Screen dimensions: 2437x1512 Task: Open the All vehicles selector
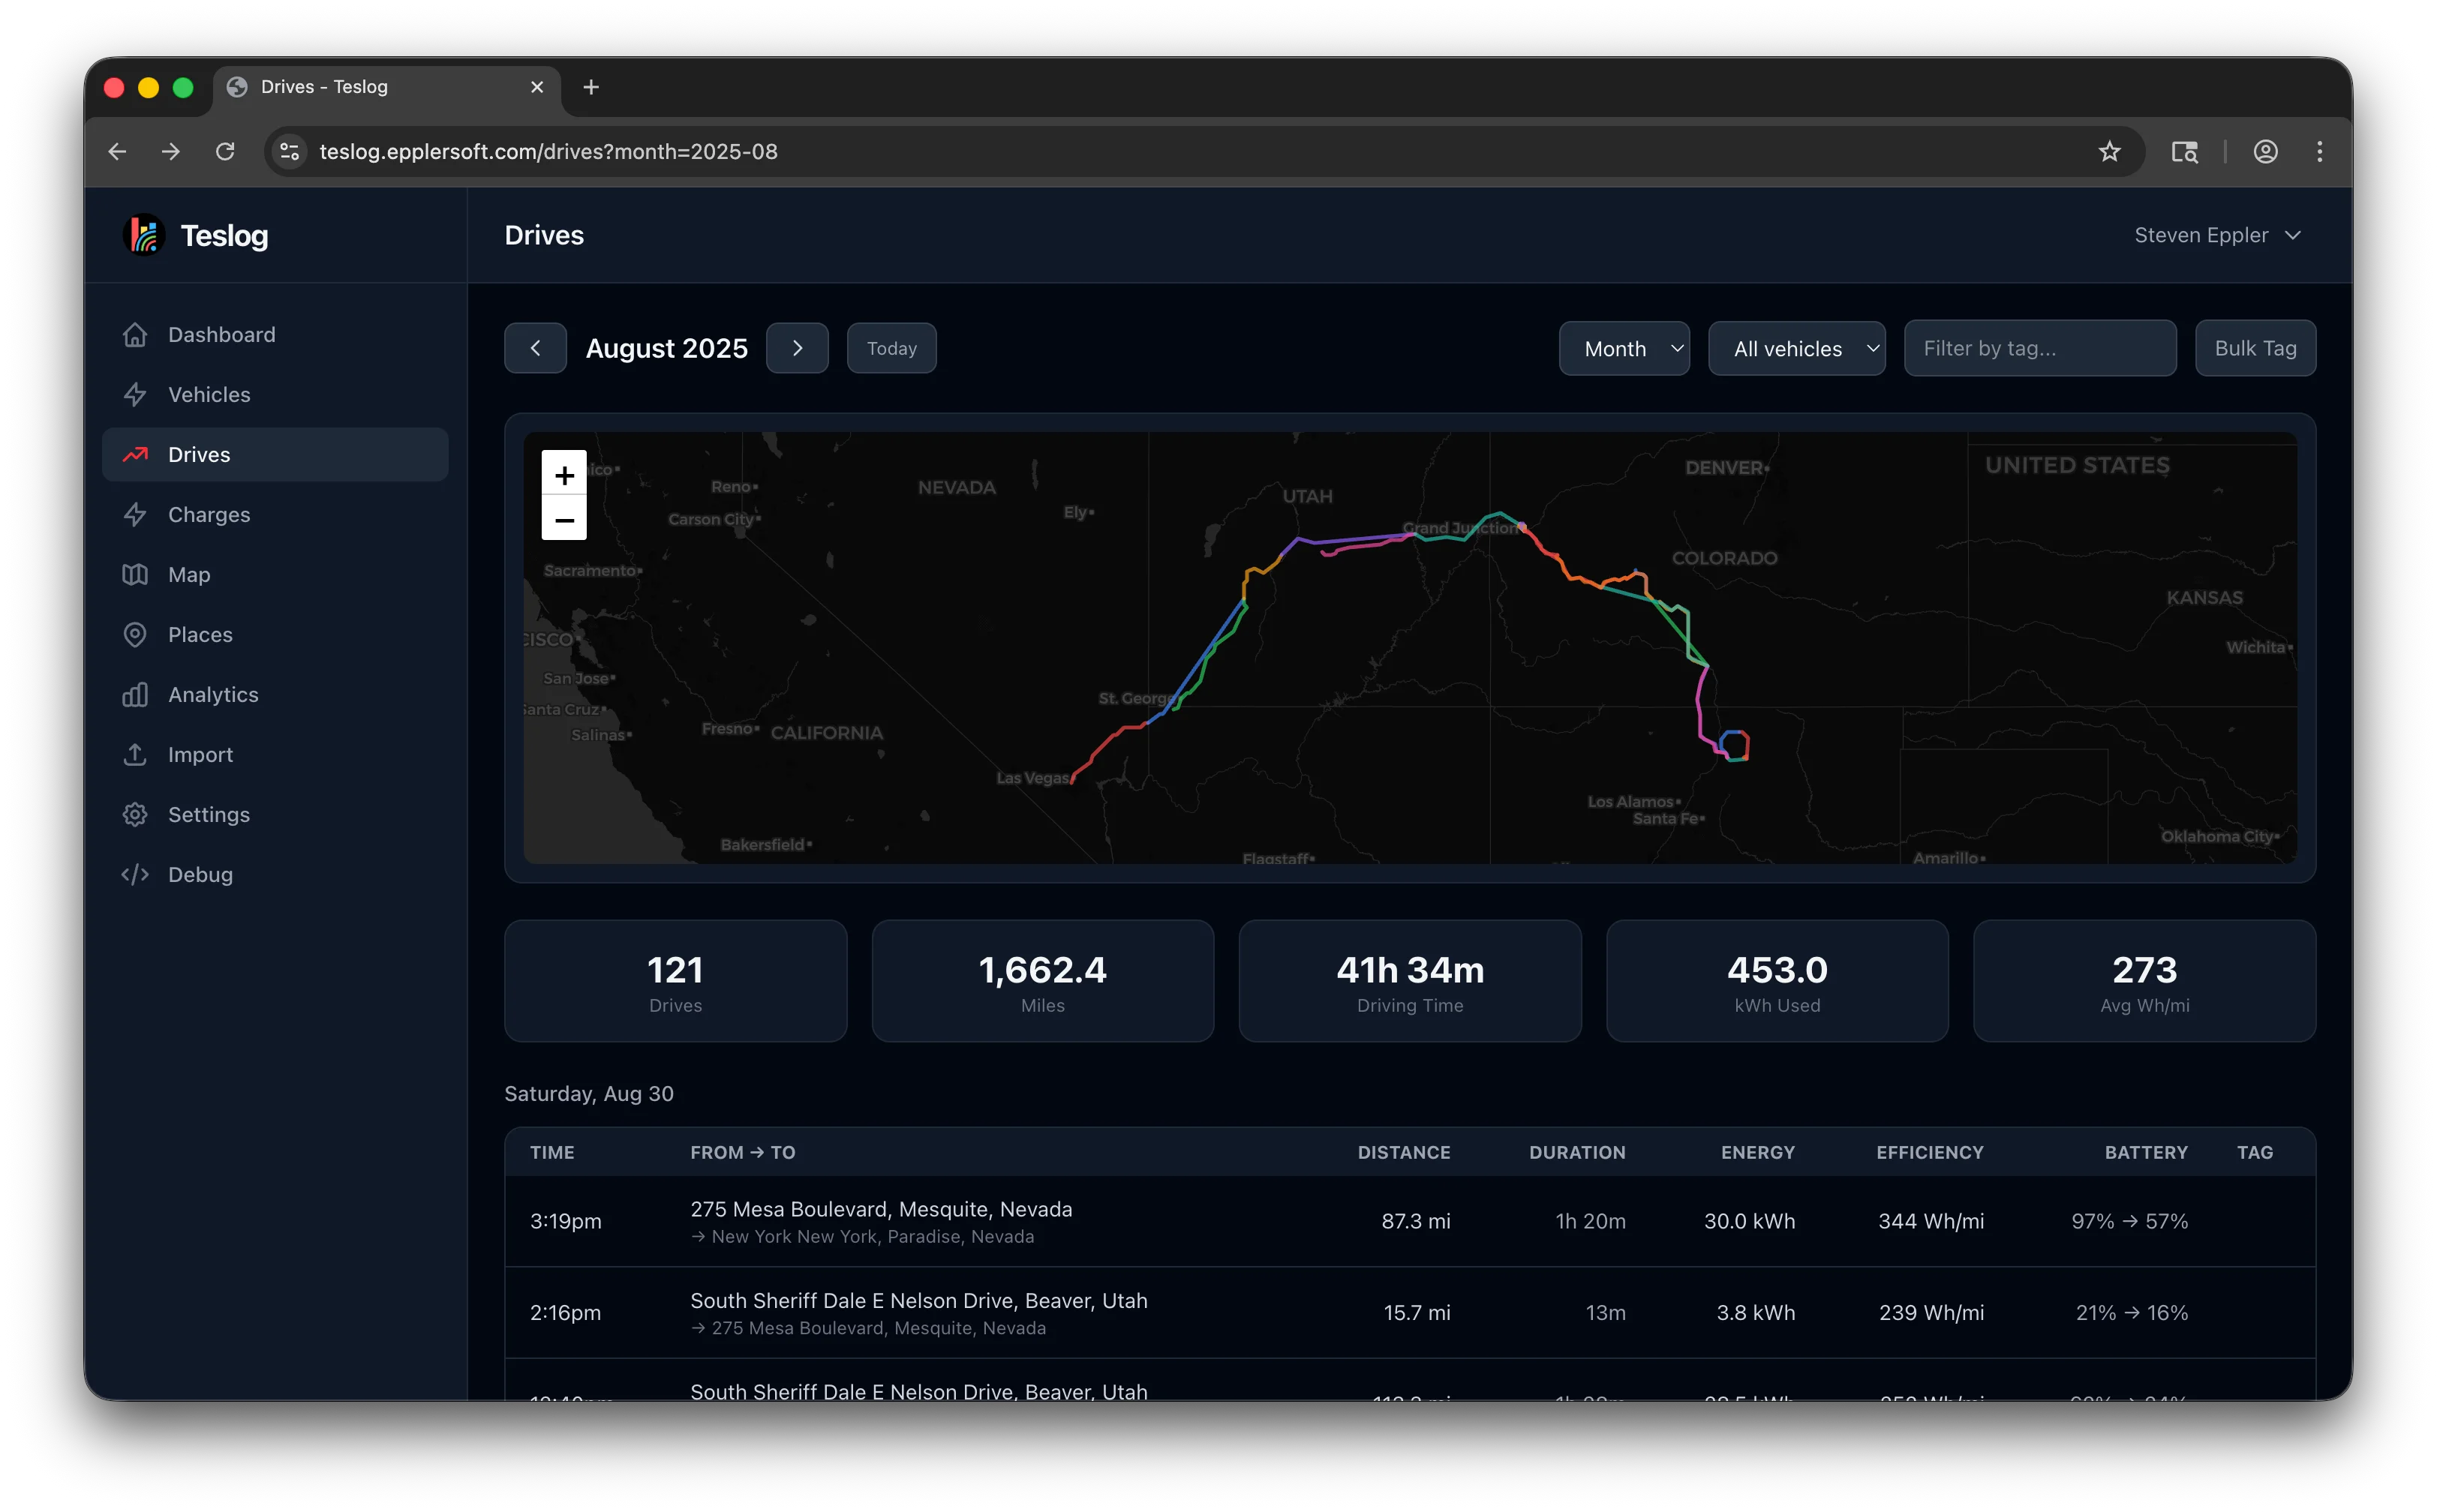point(1797,348)
